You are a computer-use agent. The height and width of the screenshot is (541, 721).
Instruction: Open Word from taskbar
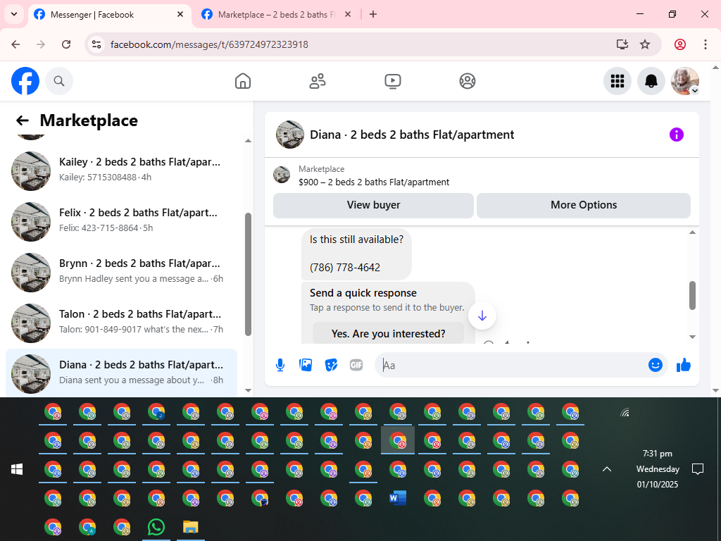pyautogui.click(x=398, y=498)
